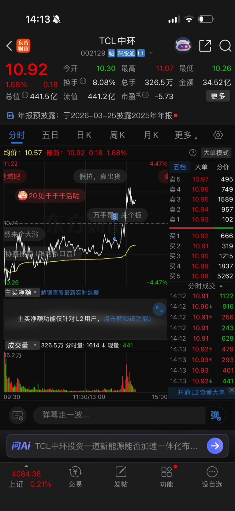
Task: Toggle 大单模式 button
Action: click(x=216, y=153)
